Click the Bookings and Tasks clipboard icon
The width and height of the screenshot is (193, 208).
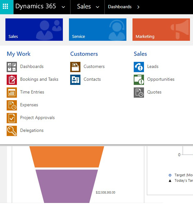point(12,80)
